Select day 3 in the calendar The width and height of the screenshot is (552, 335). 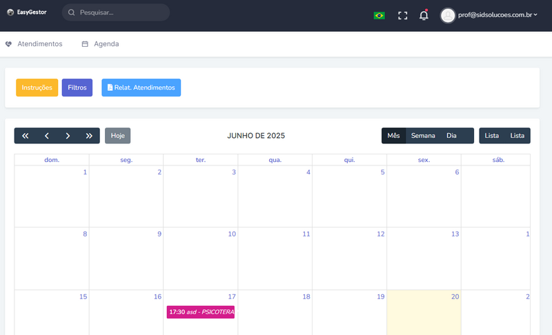(234, 172)
